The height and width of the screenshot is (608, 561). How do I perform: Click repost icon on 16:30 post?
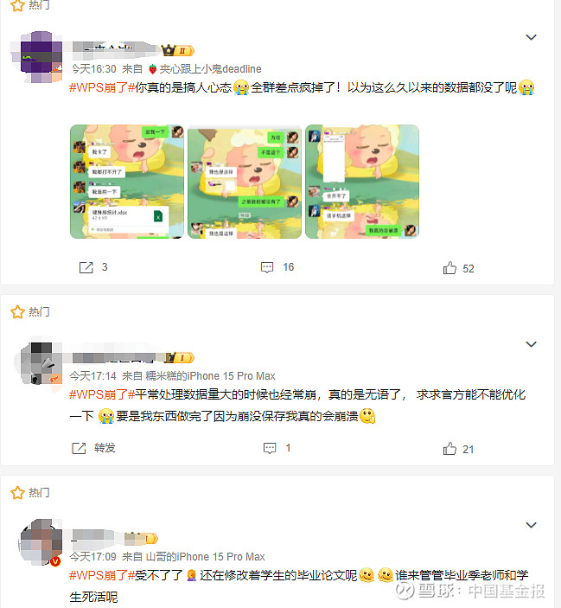click(x=86, y=267)
